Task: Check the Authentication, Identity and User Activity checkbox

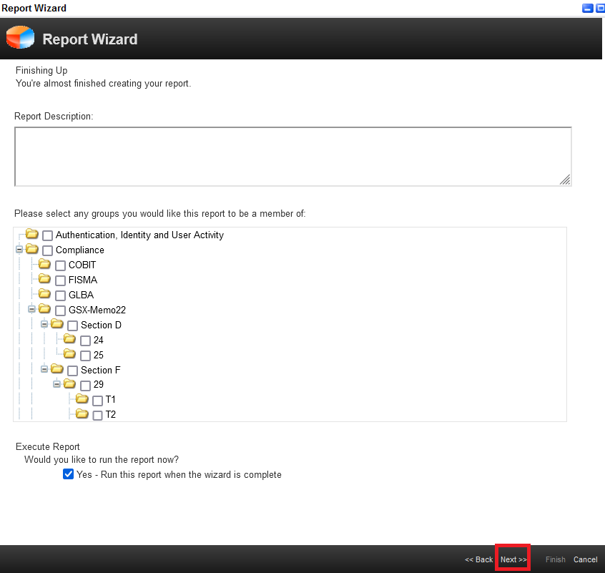Action: pos(47,235)
